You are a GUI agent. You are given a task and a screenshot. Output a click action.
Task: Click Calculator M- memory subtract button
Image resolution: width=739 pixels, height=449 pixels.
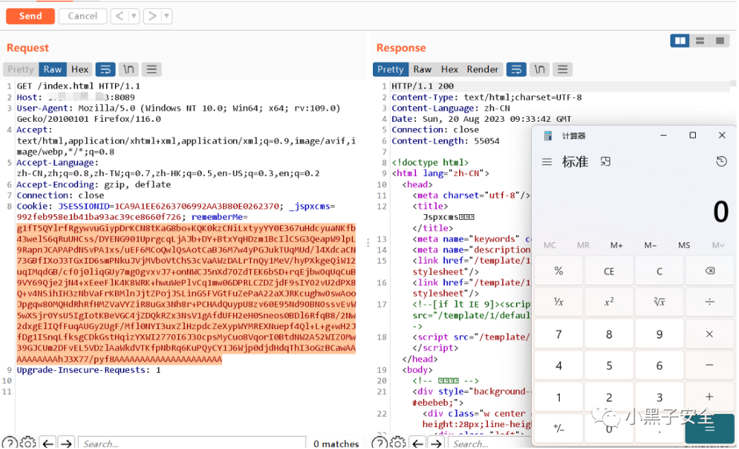tap(651, 245)
